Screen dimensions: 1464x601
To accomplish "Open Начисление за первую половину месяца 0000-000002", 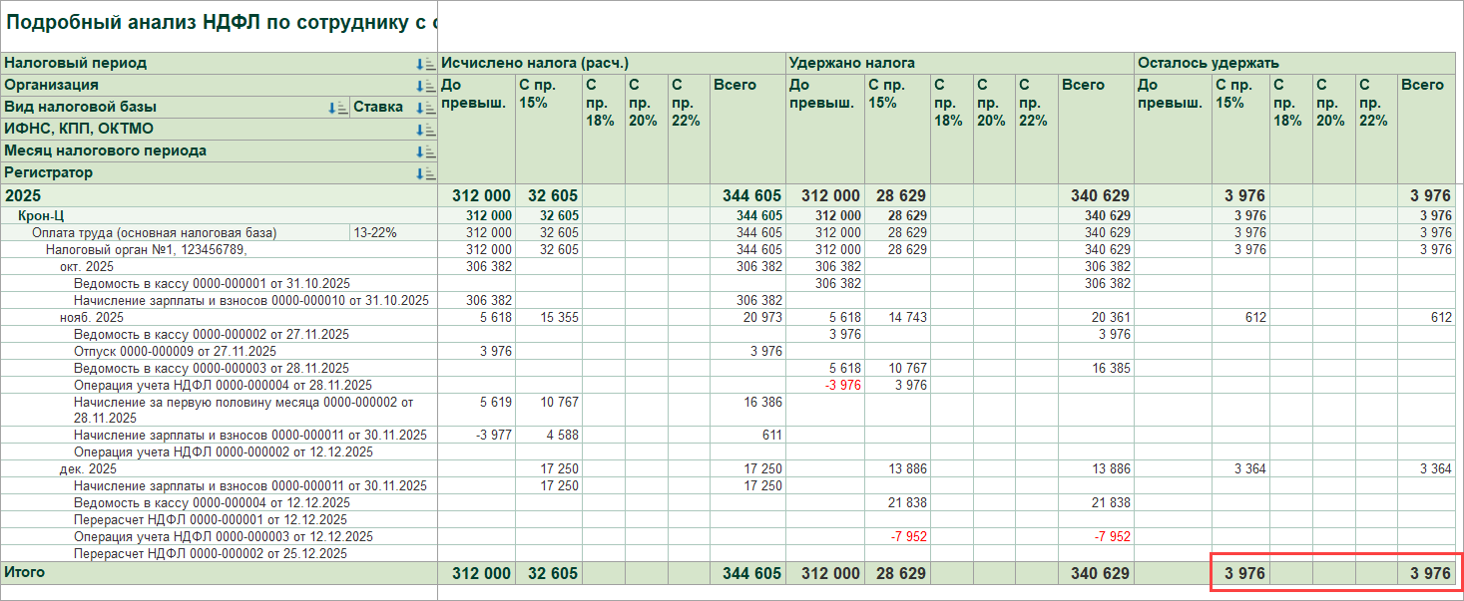I will pos(244,410).
